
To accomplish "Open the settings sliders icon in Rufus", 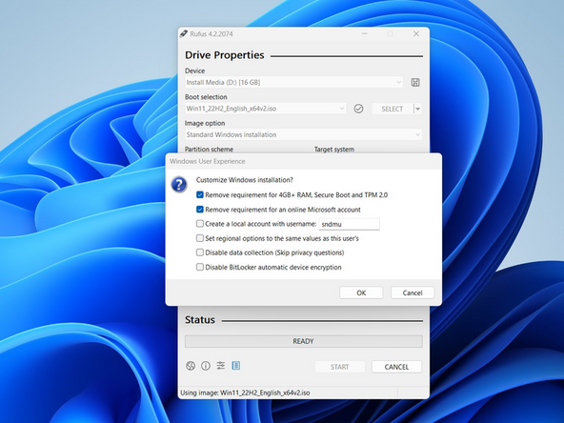I will [x=220, y=366].
